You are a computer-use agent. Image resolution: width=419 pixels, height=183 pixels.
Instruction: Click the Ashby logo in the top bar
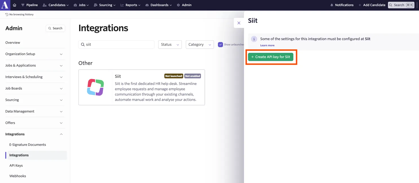coord(5,5)
